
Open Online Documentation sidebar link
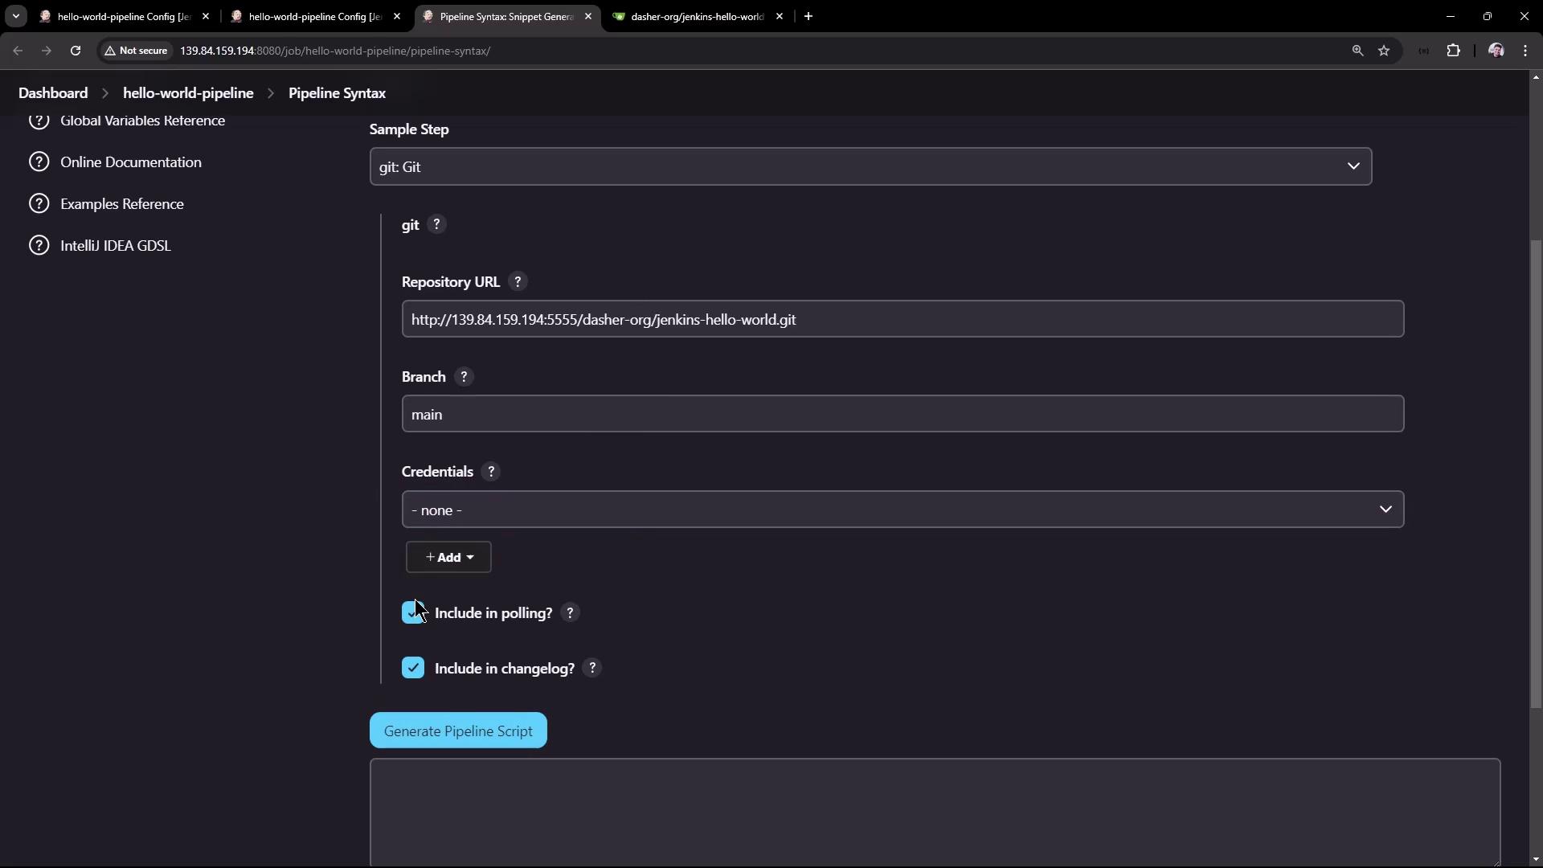coord(130,162)
